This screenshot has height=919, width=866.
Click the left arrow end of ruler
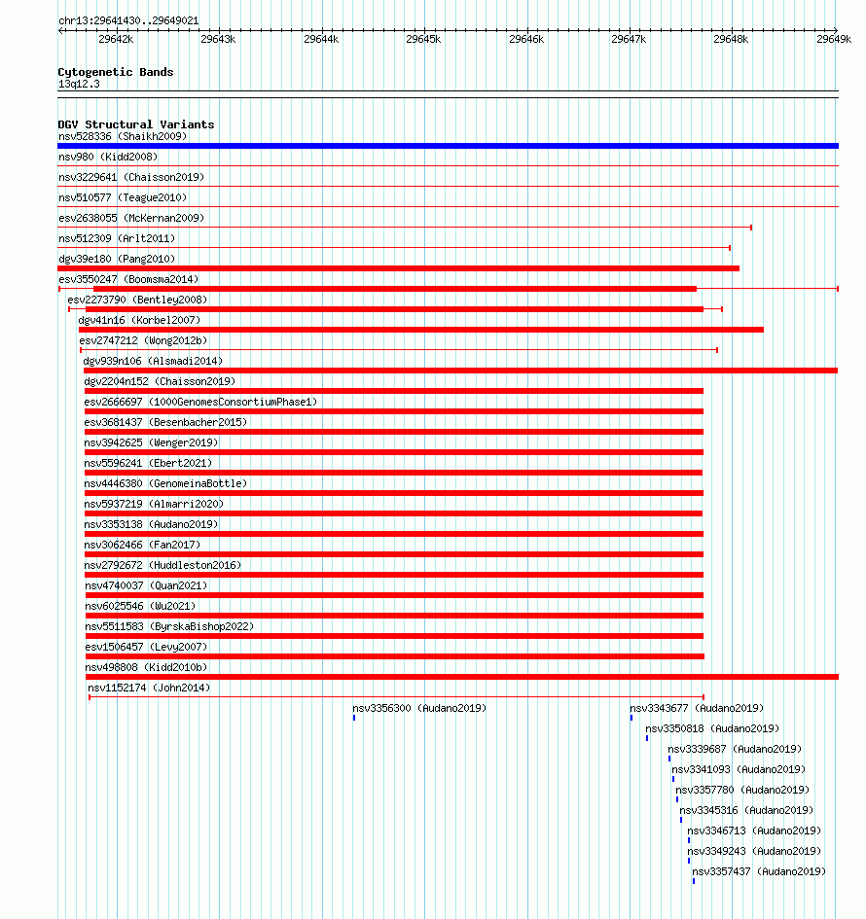61,30
